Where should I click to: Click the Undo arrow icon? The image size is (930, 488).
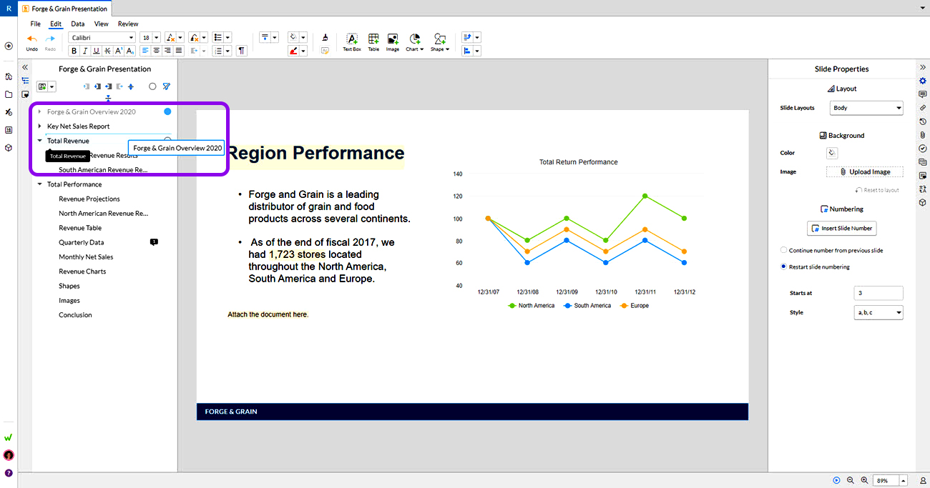tap(31, 39)
